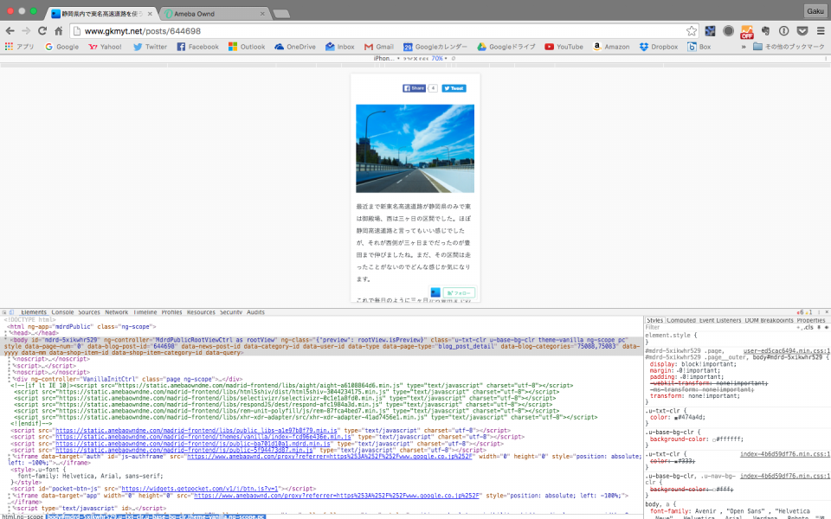Switch to the Audits tab
Screen dimensions: 831x519
pos(255,312)
